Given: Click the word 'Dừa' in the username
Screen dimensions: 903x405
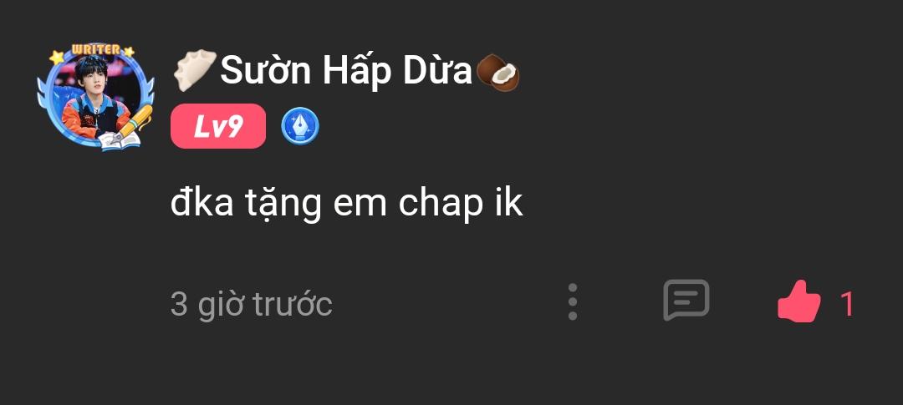Looking at the screenshot, I should pos(437,71).
